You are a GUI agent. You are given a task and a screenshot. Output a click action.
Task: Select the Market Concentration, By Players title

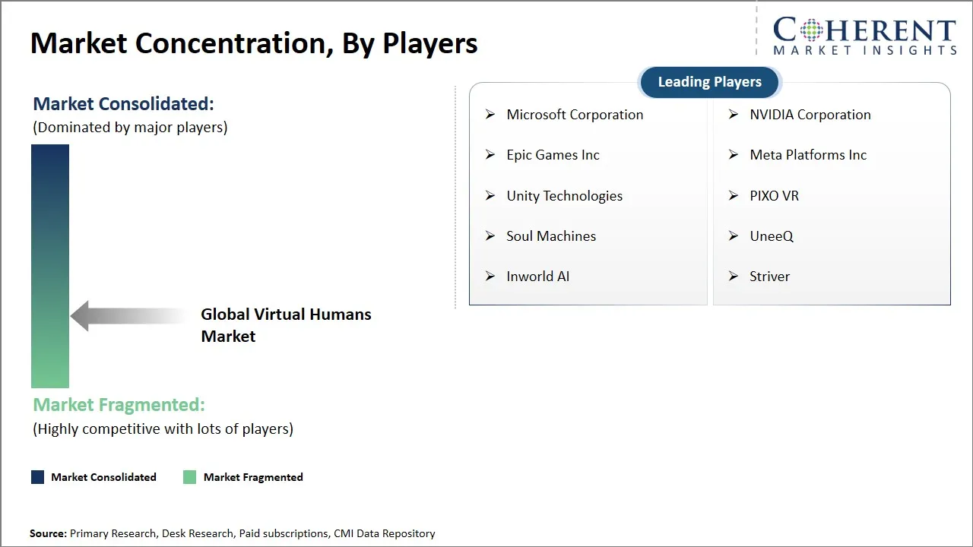pos(254,43)
